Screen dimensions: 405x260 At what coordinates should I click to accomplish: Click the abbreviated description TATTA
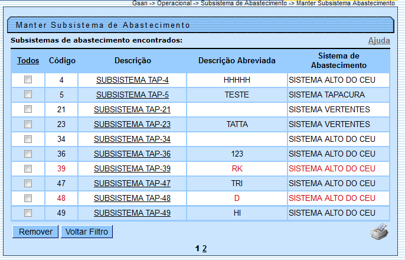coord(237,124)
